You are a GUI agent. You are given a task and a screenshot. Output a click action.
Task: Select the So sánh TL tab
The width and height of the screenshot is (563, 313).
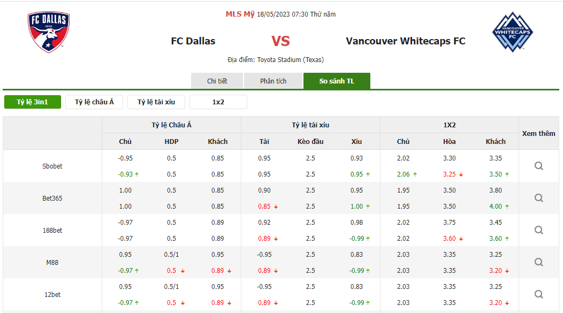coord(337,81)
